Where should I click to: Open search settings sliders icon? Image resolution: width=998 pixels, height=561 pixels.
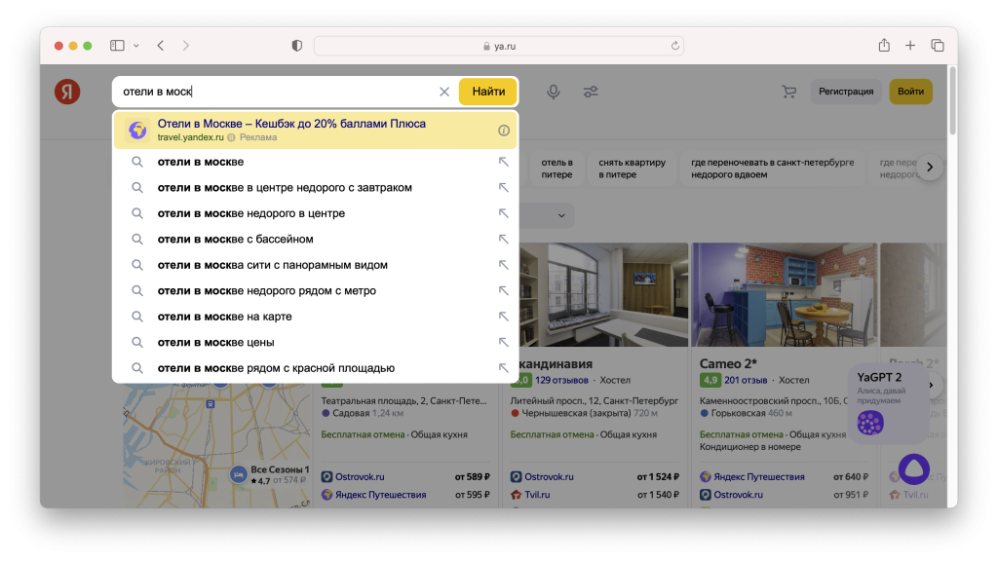click(591, 92)
